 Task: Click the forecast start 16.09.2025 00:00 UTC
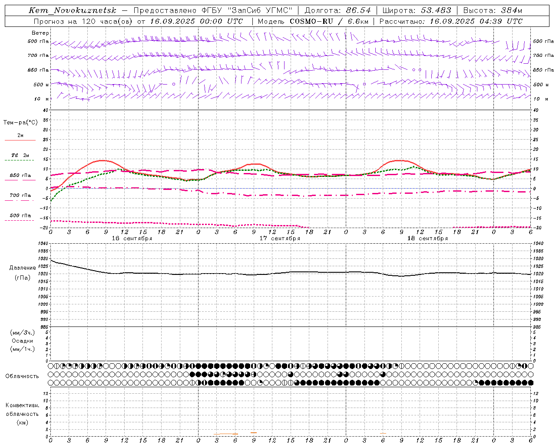[196, 21]
